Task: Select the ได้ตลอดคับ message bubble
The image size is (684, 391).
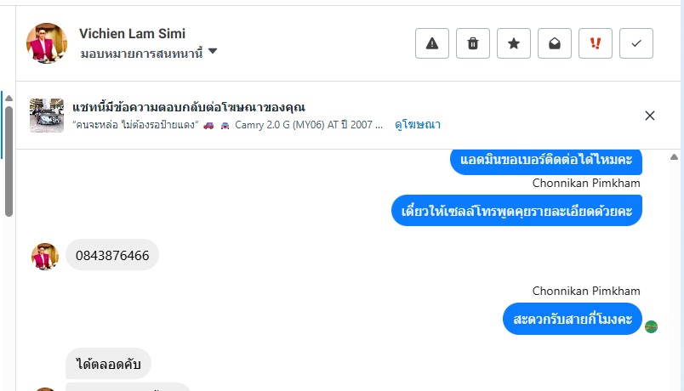Action: point(108,364)
